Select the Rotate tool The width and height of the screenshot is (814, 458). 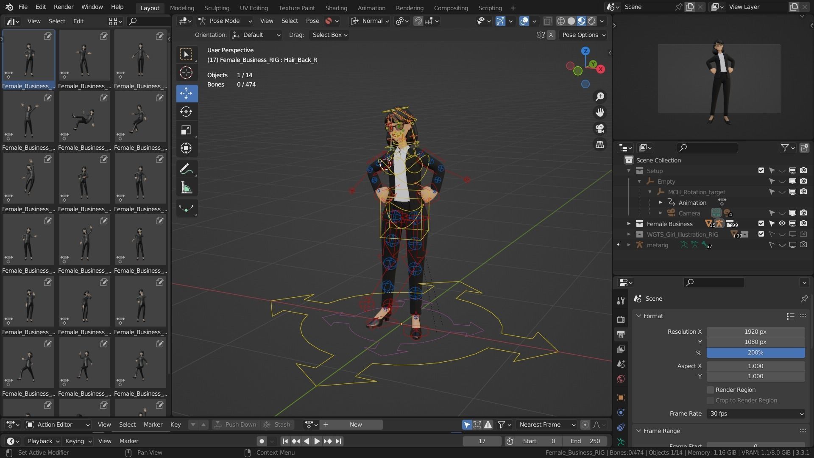tap(186, 112)
